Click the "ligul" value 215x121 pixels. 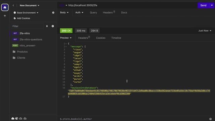coord(77,61)
